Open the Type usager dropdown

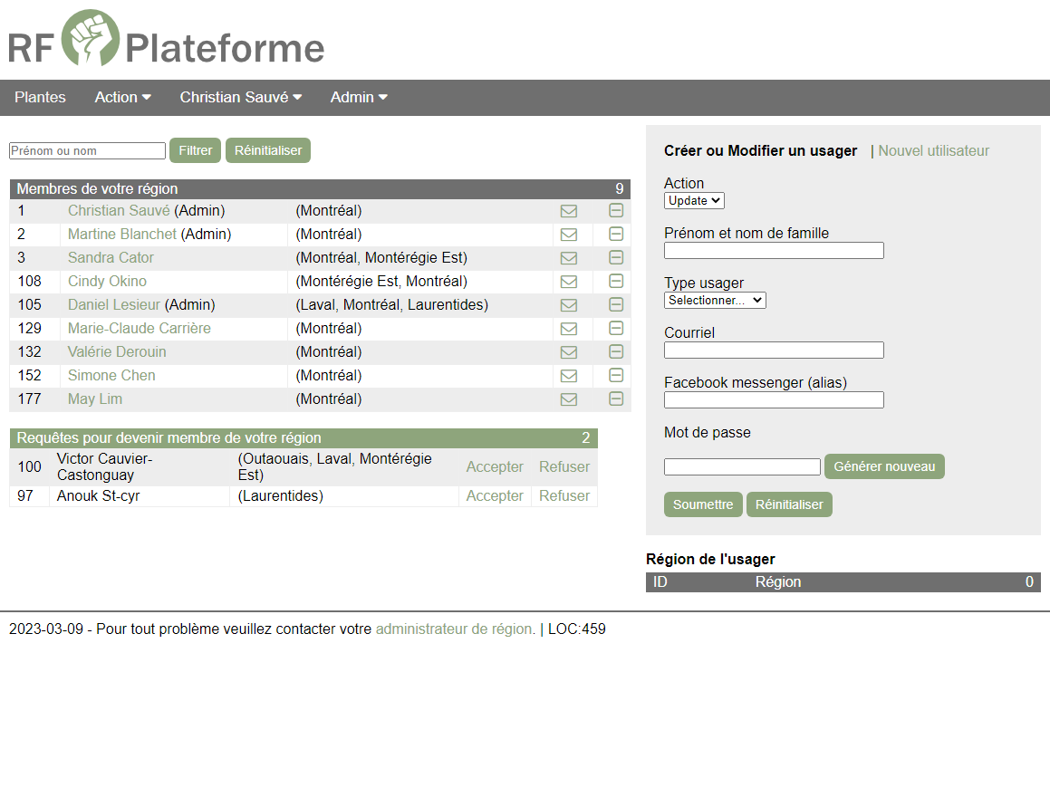click(715, 300)
